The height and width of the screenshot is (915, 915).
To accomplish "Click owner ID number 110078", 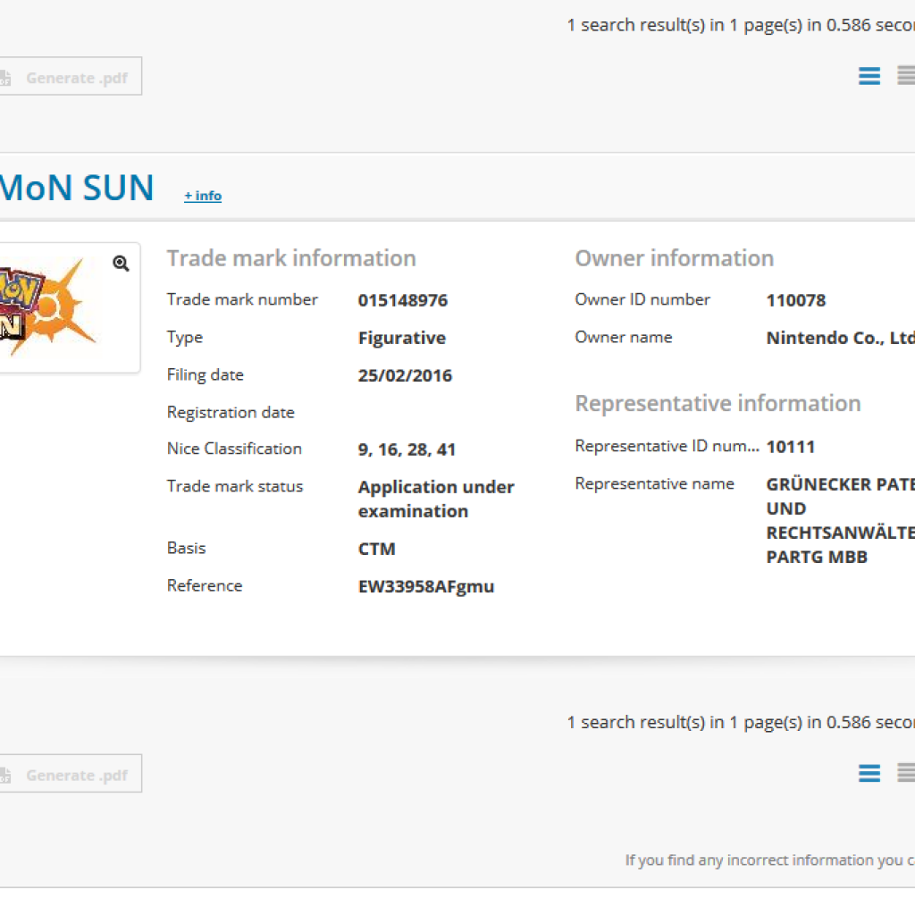I will 795,300.
